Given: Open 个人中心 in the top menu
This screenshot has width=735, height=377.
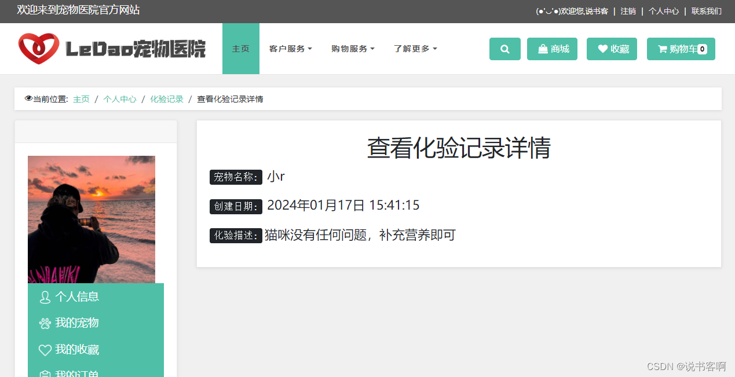Looking at the screenshot, I should pyautogui.click(x=663, y=10).
